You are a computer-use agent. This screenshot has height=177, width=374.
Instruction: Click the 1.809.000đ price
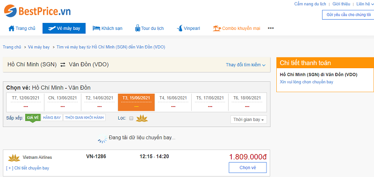click(x=248, y=157)
